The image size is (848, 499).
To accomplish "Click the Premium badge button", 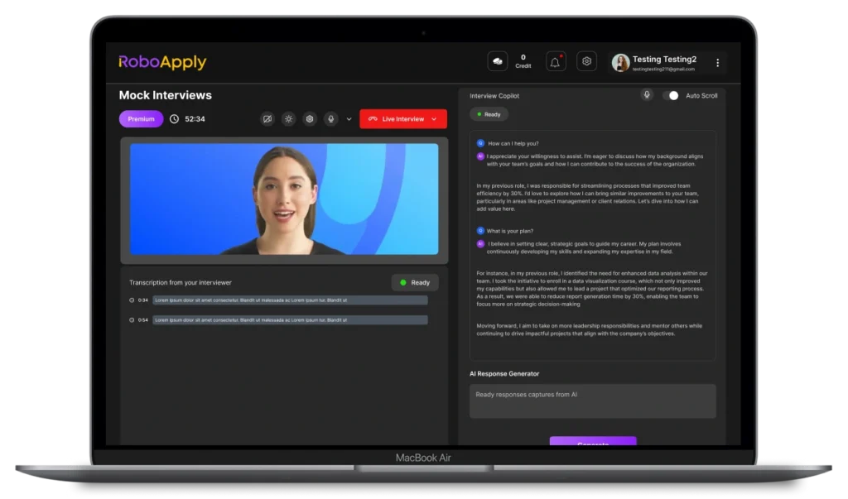I will (141, 119).
